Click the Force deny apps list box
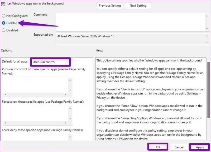Image resolution: width=211 pixels, height=152 pixels. coord(36,137)
